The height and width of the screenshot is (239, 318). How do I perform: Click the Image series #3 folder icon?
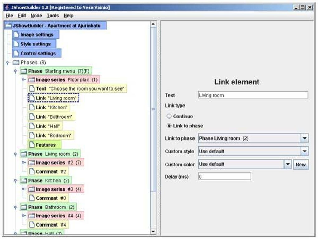coord(31,189)
